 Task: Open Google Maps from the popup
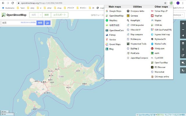[x=114, y=11]
